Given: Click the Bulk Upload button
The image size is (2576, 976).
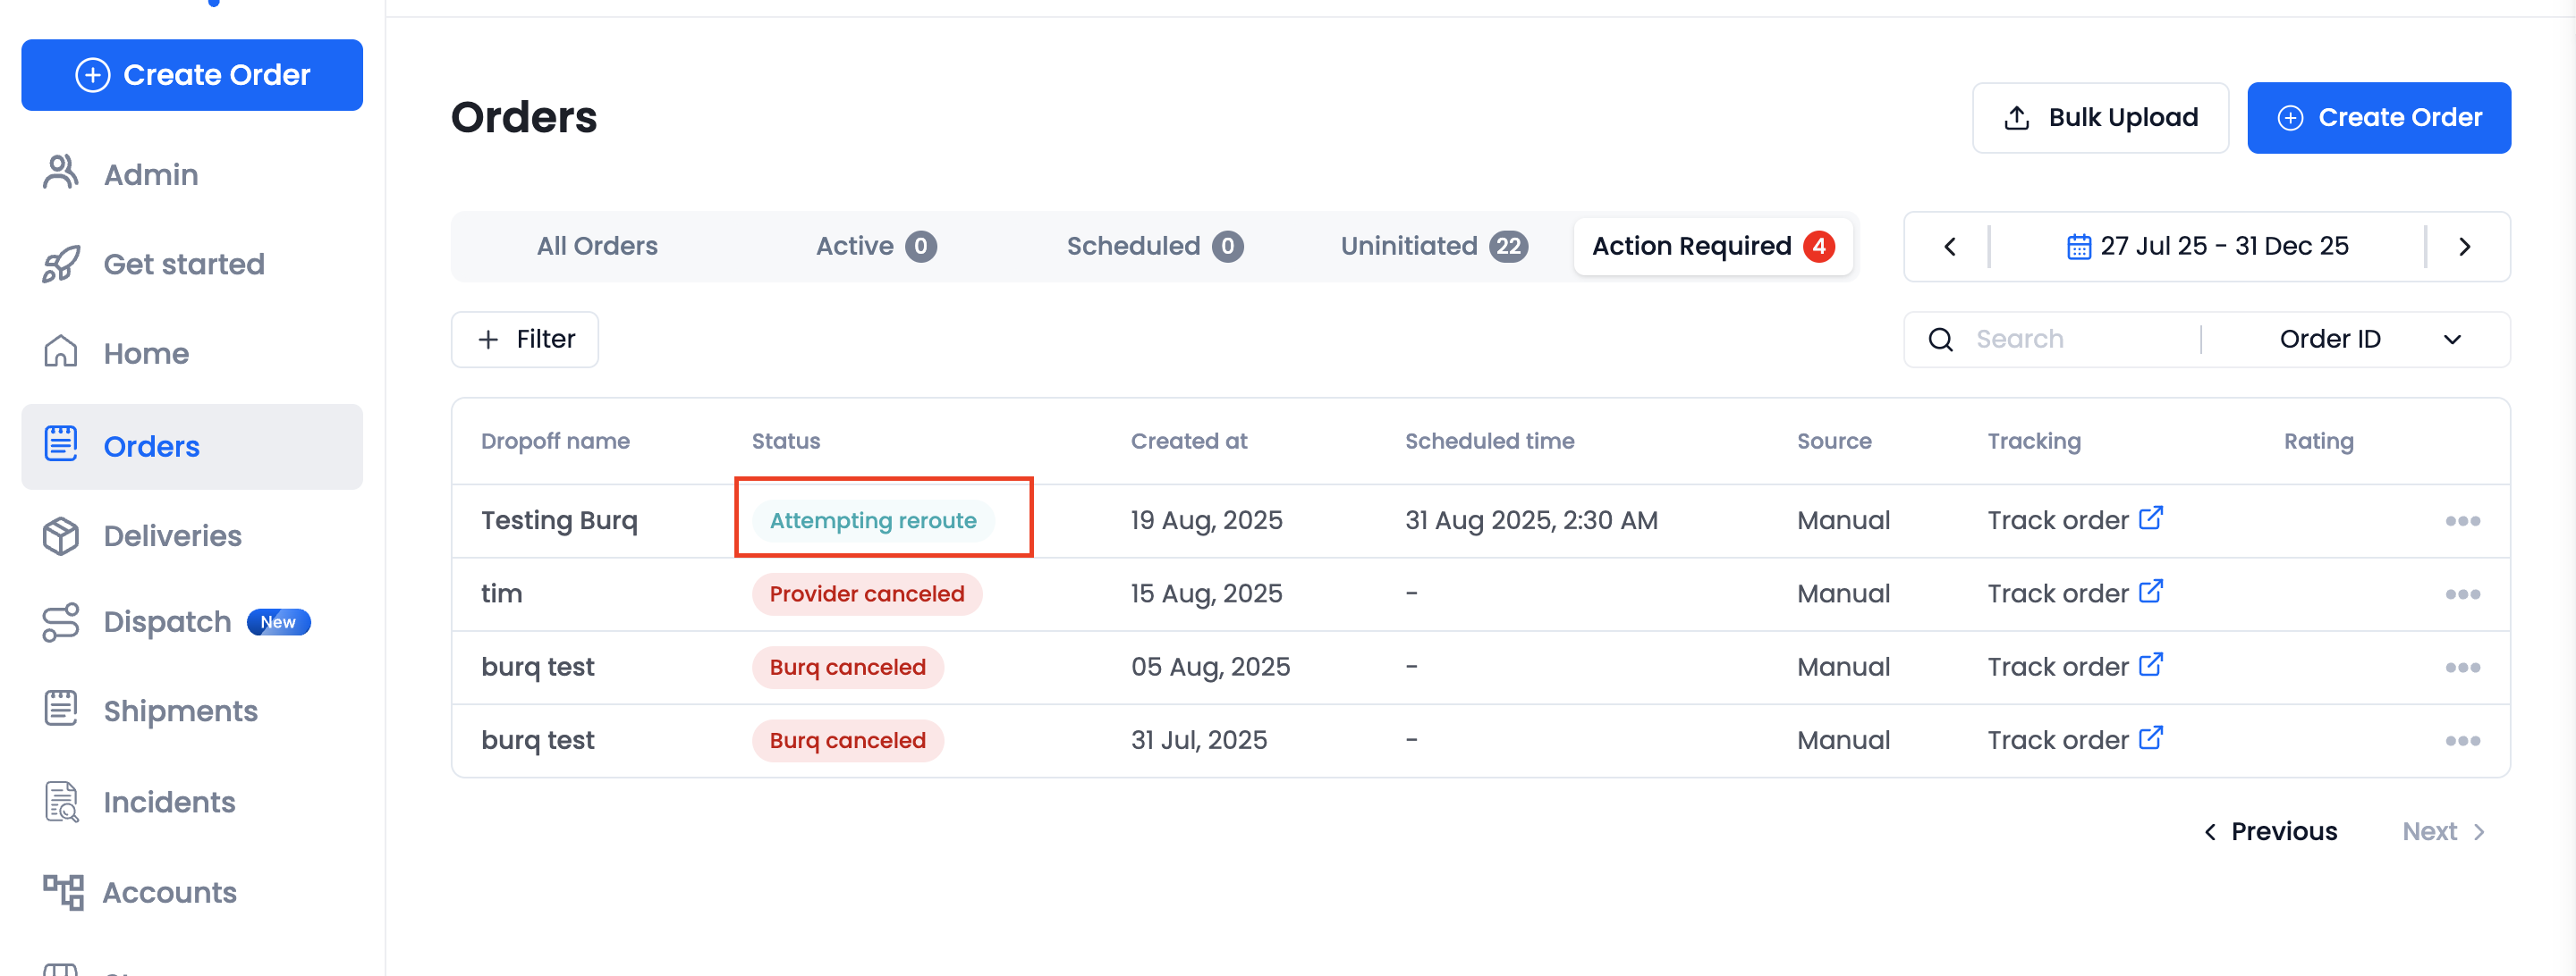Looking at the screenshot, I should point(2099,118).
